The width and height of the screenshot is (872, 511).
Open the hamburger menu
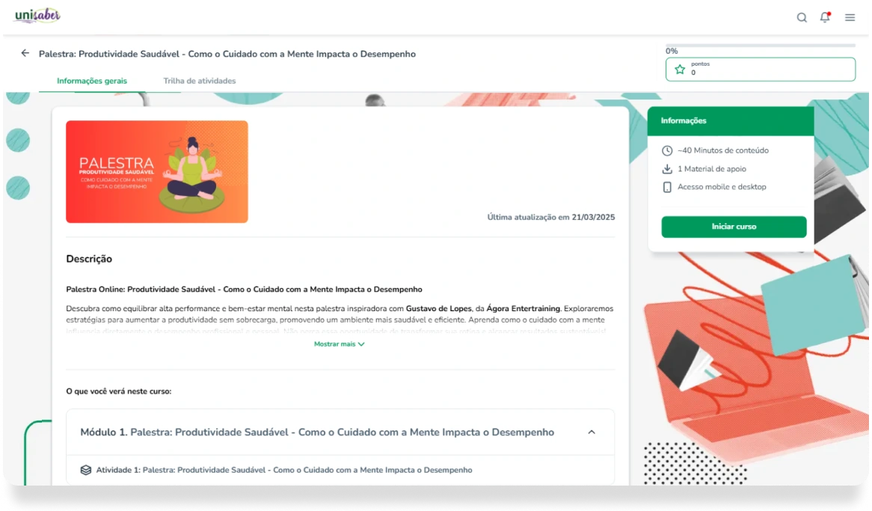(850, 17)
